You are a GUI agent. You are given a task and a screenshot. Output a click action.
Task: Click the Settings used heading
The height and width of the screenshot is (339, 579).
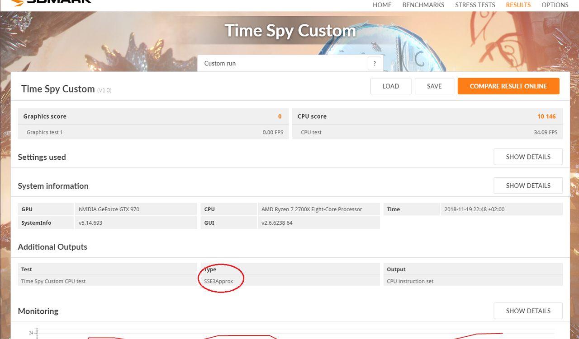coord(42,157)
